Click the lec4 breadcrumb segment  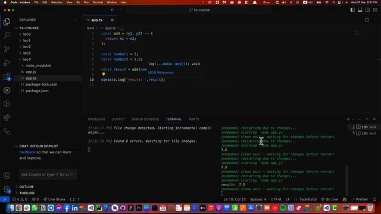coord(90,28)
